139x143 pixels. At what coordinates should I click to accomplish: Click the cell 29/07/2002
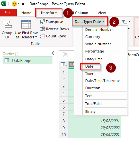click(94, 128)
